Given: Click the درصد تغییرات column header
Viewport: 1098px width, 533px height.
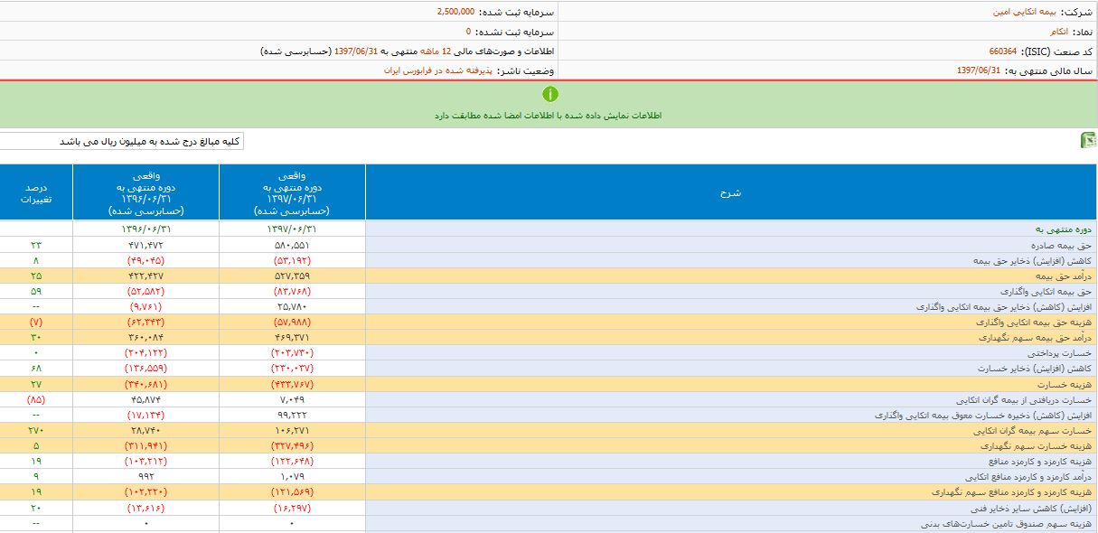Looking at the screenshot, I should click(36, 192).
